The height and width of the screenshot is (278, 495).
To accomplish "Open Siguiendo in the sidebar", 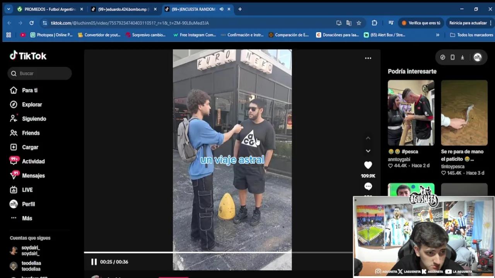I will (34, 119).
